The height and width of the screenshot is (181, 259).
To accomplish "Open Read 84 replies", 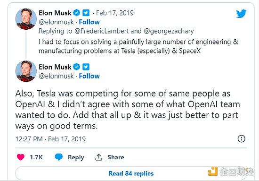I will click(x=131, y=173).
